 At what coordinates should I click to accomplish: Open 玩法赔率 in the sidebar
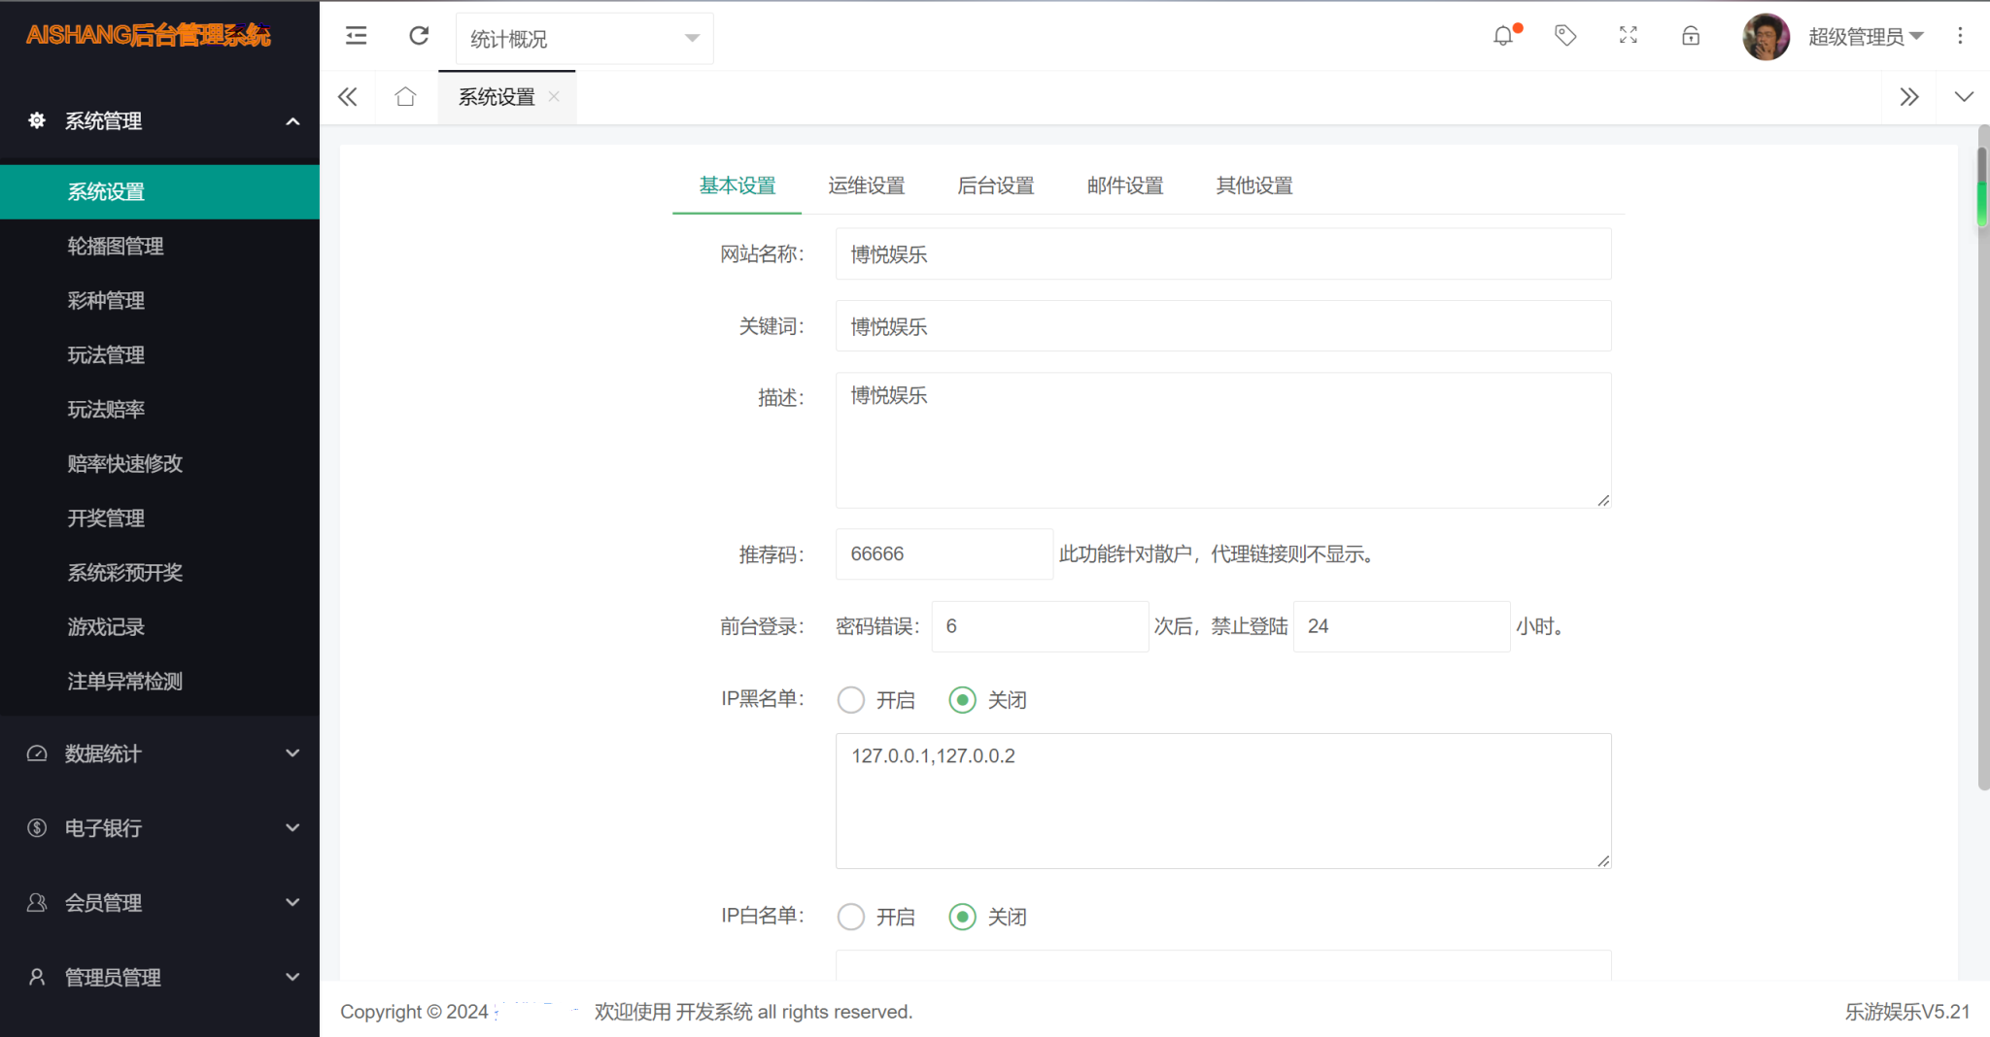[x=106, y=410]
